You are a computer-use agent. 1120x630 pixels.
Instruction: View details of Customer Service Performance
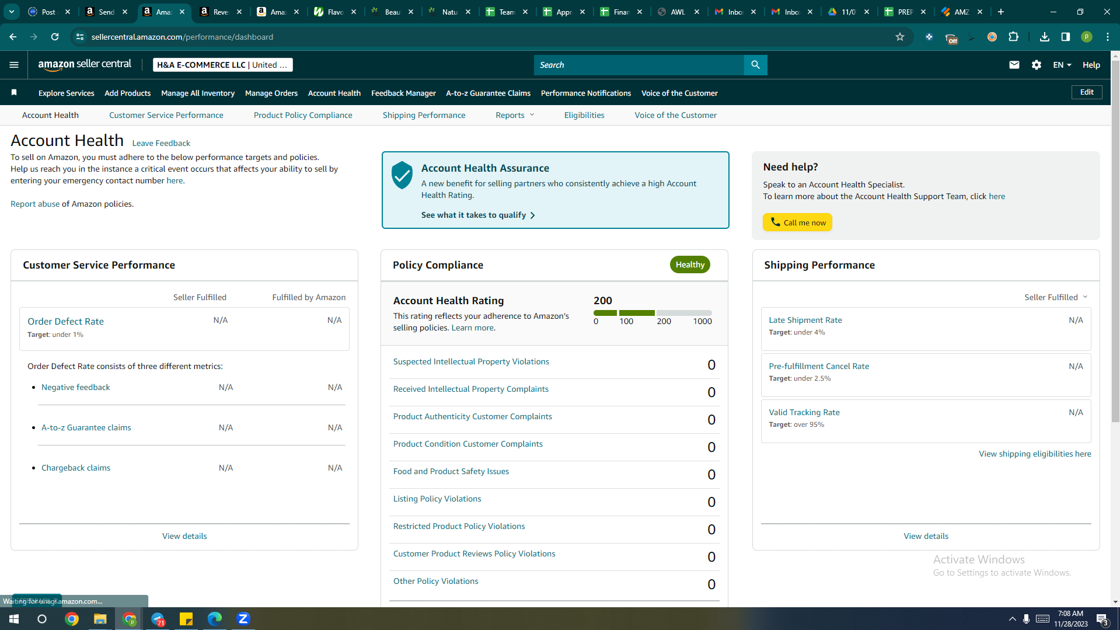184,536
